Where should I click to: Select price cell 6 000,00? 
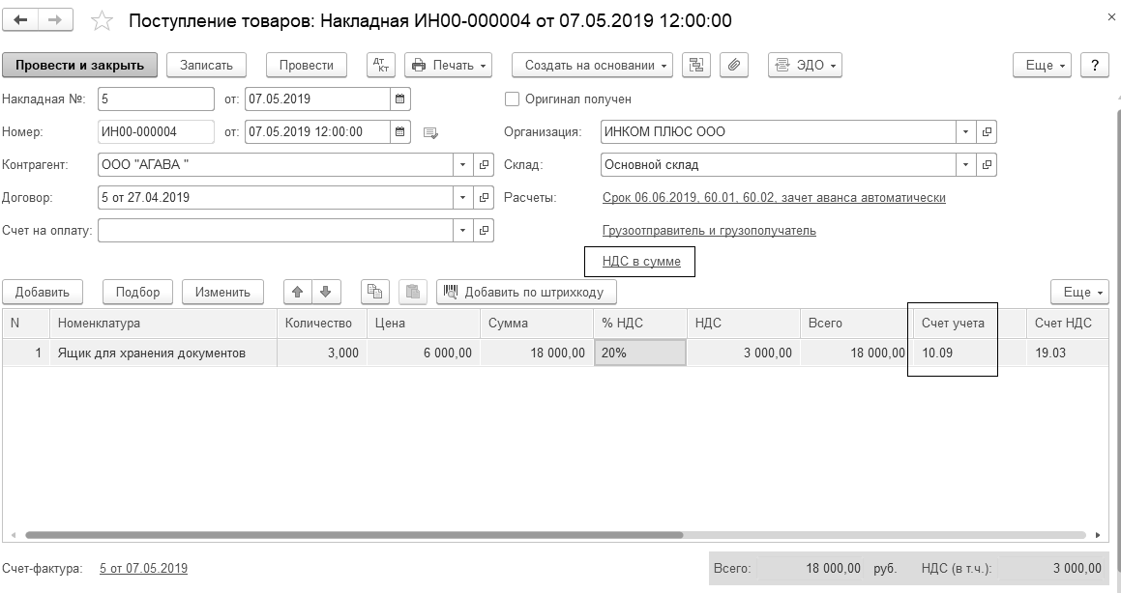[x=424, y=353]
